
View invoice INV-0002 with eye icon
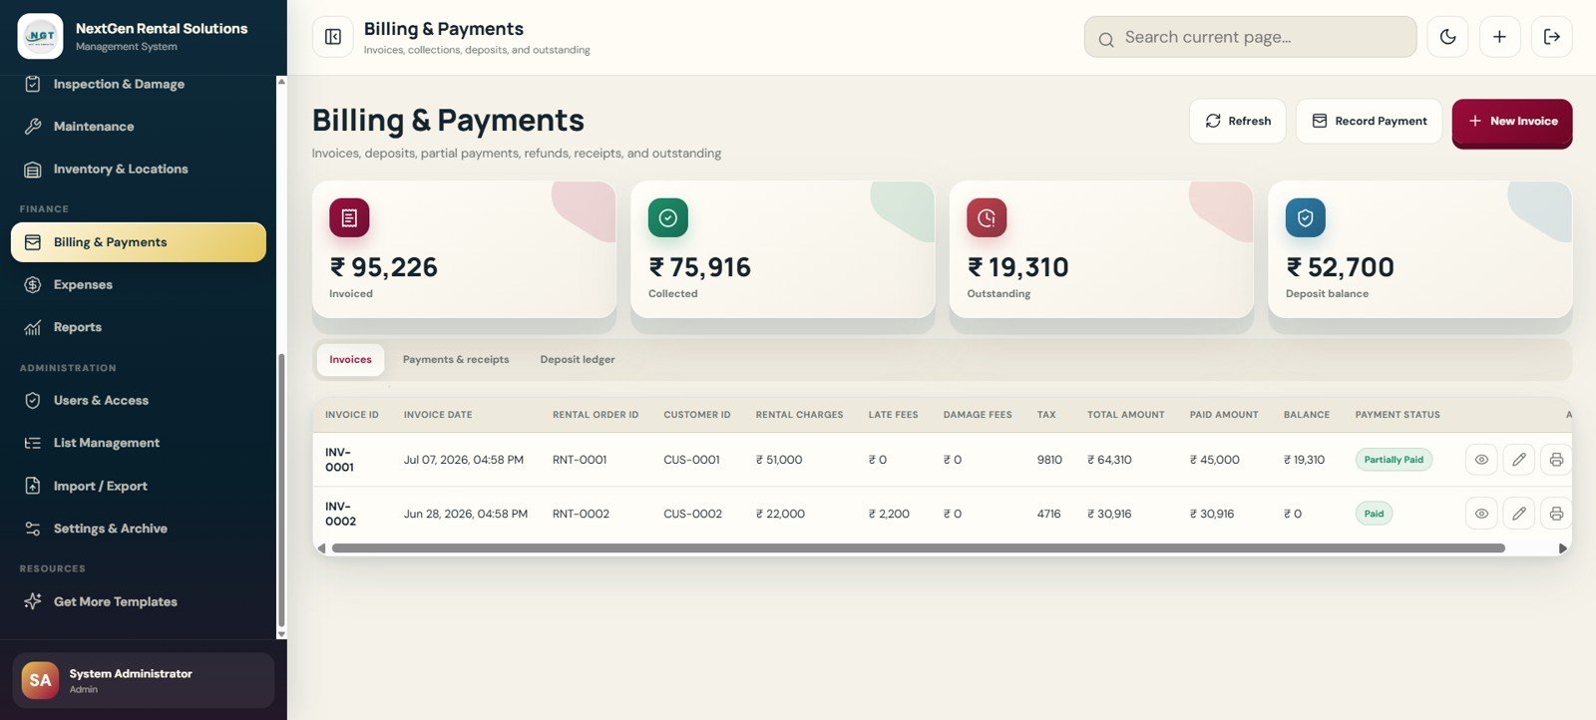[1481, 514]
